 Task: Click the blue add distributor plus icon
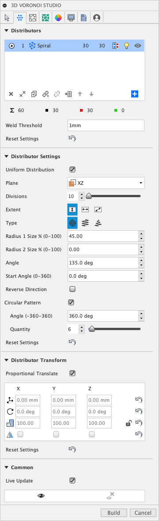[135, 94]
